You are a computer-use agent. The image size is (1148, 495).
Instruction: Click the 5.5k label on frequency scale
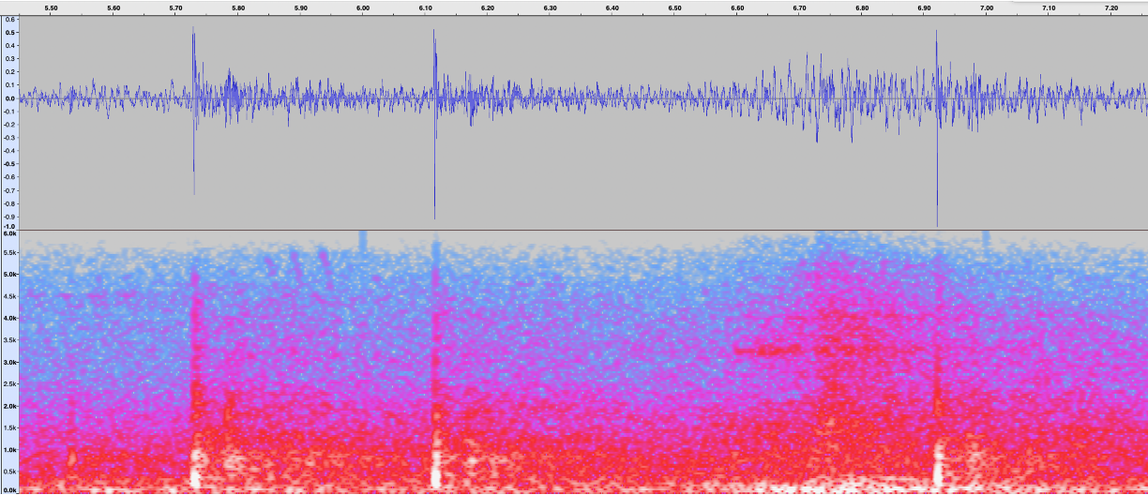click(x=10, y=253)
